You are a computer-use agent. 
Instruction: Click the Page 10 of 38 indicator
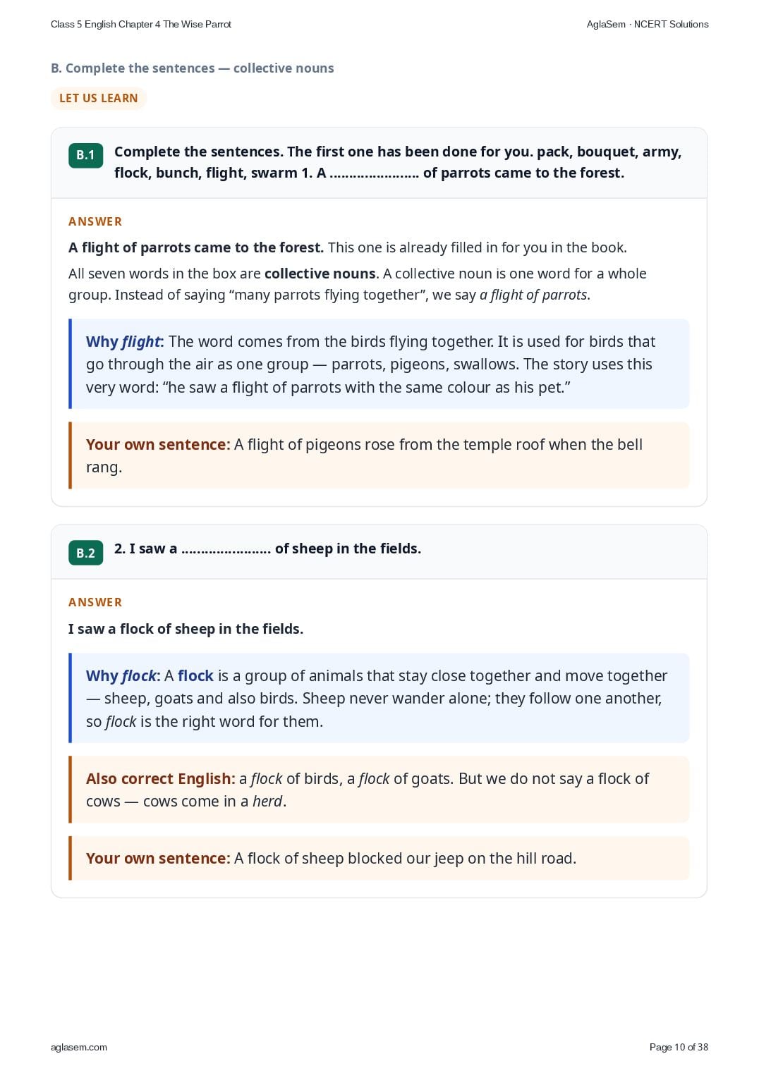679,1047
